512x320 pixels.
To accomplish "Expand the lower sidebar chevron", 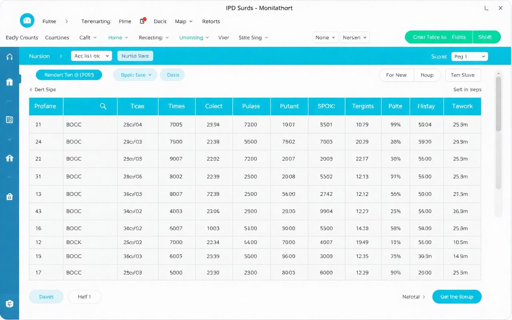I will click(10, 177).
